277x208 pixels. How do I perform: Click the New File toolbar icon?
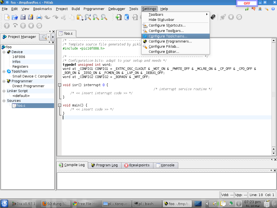tap(7, 17)
